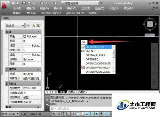Click the Print (plot) icon
This screenshot has width=160, height=117.
[42, 3]
